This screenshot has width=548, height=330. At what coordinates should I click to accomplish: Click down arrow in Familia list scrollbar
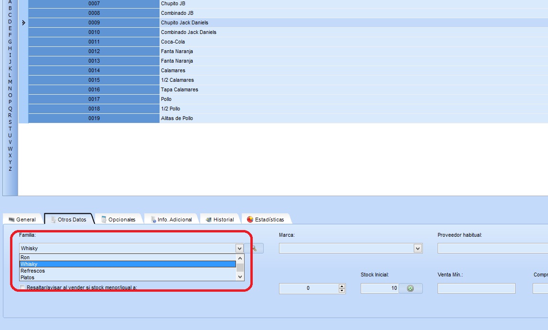tap(240, 277)
